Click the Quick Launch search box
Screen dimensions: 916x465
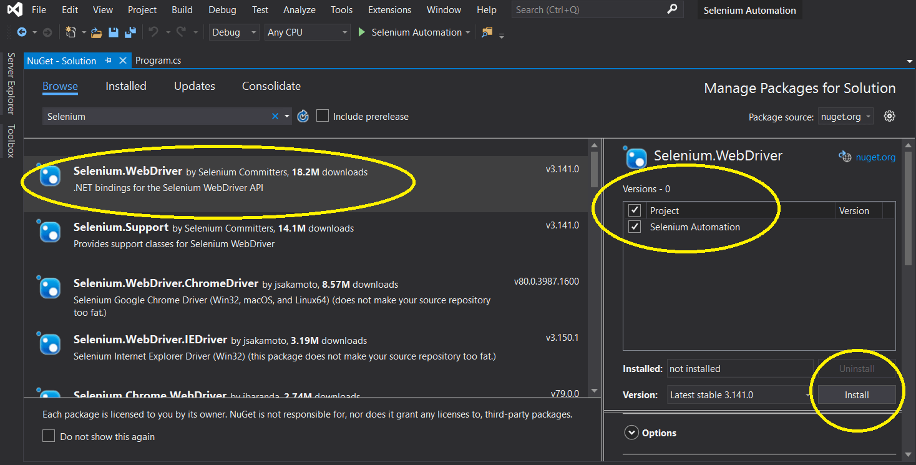coord(597,9)
